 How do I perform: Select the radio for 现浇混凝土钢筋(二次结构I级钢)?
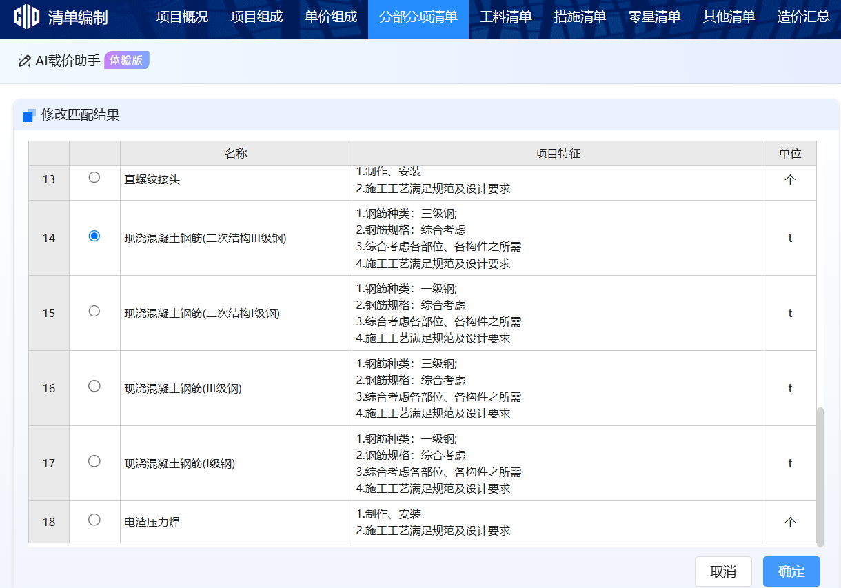[94, 312]
